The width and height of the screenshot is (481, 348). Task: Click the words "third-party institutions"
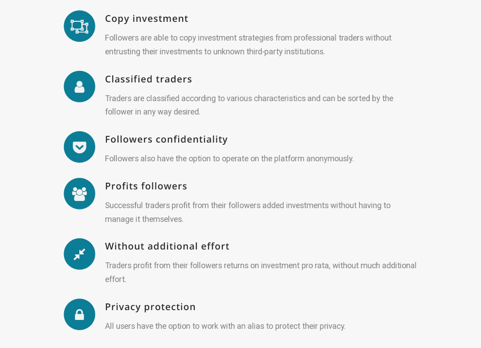(x=285, y=52)
